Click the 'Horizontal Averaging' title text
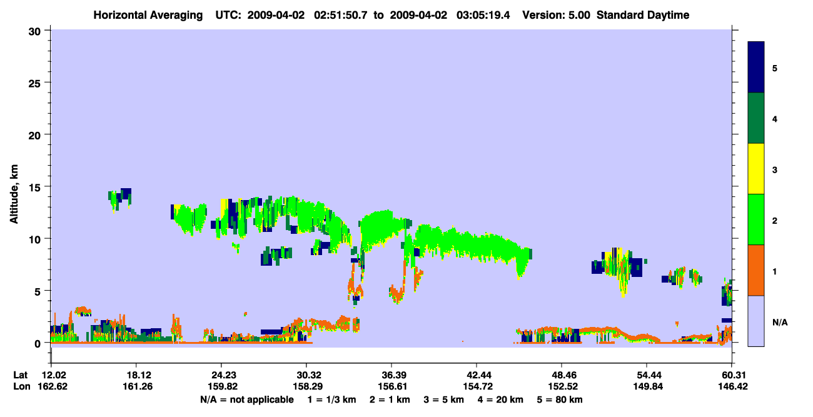This screenshot has height=417, width=813. (149, 15)
